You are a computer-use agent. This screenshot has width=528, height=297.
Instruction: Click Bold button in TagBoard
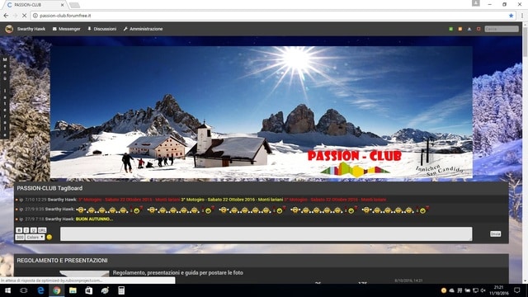point(19,230)
